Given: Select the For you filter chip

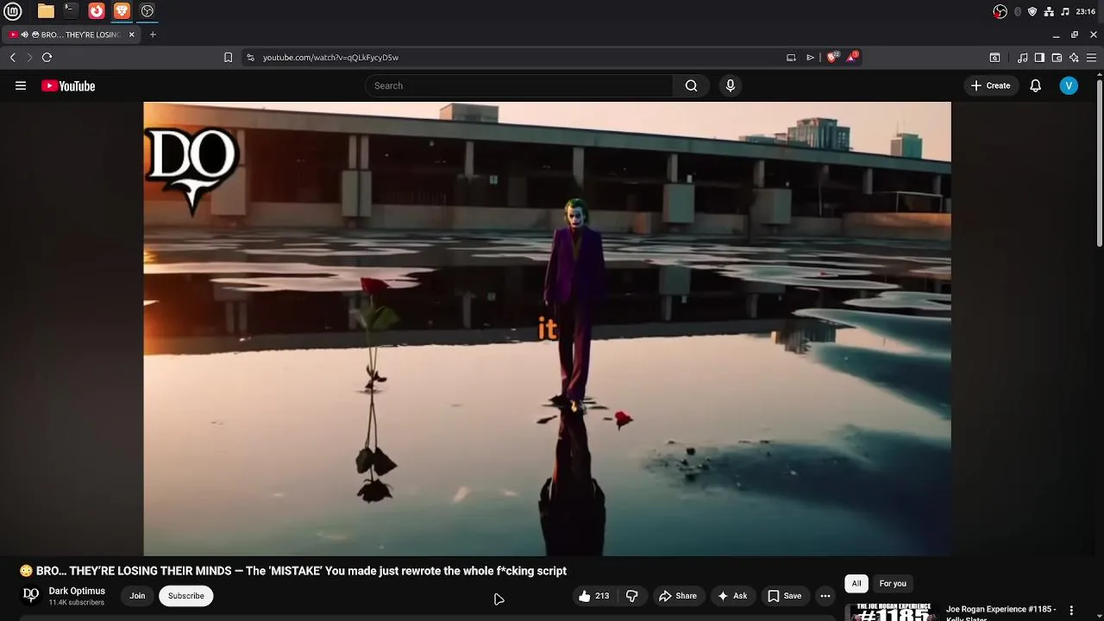Looking at the screenshot, I should (893, 584).
